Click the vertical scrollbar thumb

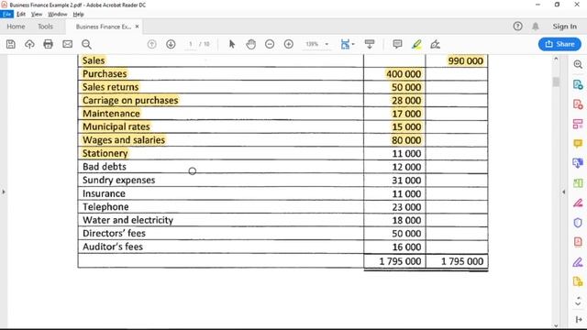point(556,82)
